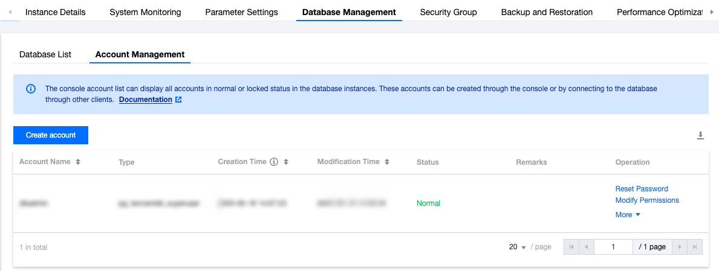
Task: Go to last page in pagination
Action: tap(695, 247)
